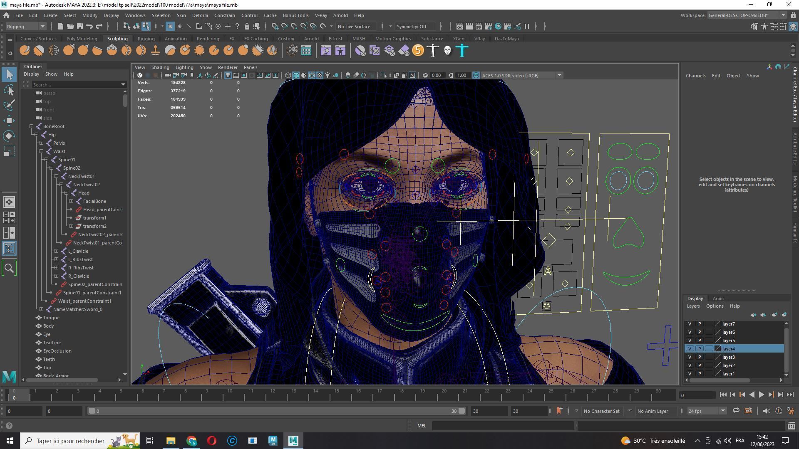
Task: Click the skull shelf icon
Action: (x=447, y=51)
